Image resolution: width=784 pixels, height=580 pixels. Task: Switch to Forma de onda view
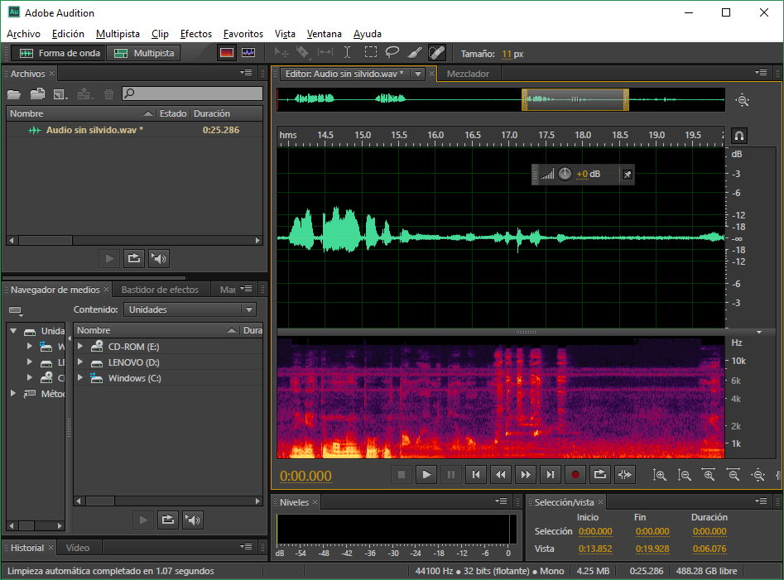point(60,53)
